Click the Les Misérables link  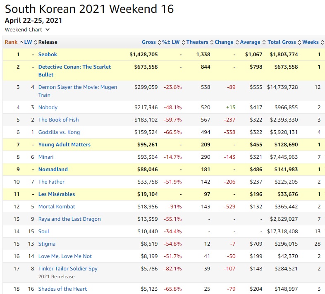click(57, 194)
